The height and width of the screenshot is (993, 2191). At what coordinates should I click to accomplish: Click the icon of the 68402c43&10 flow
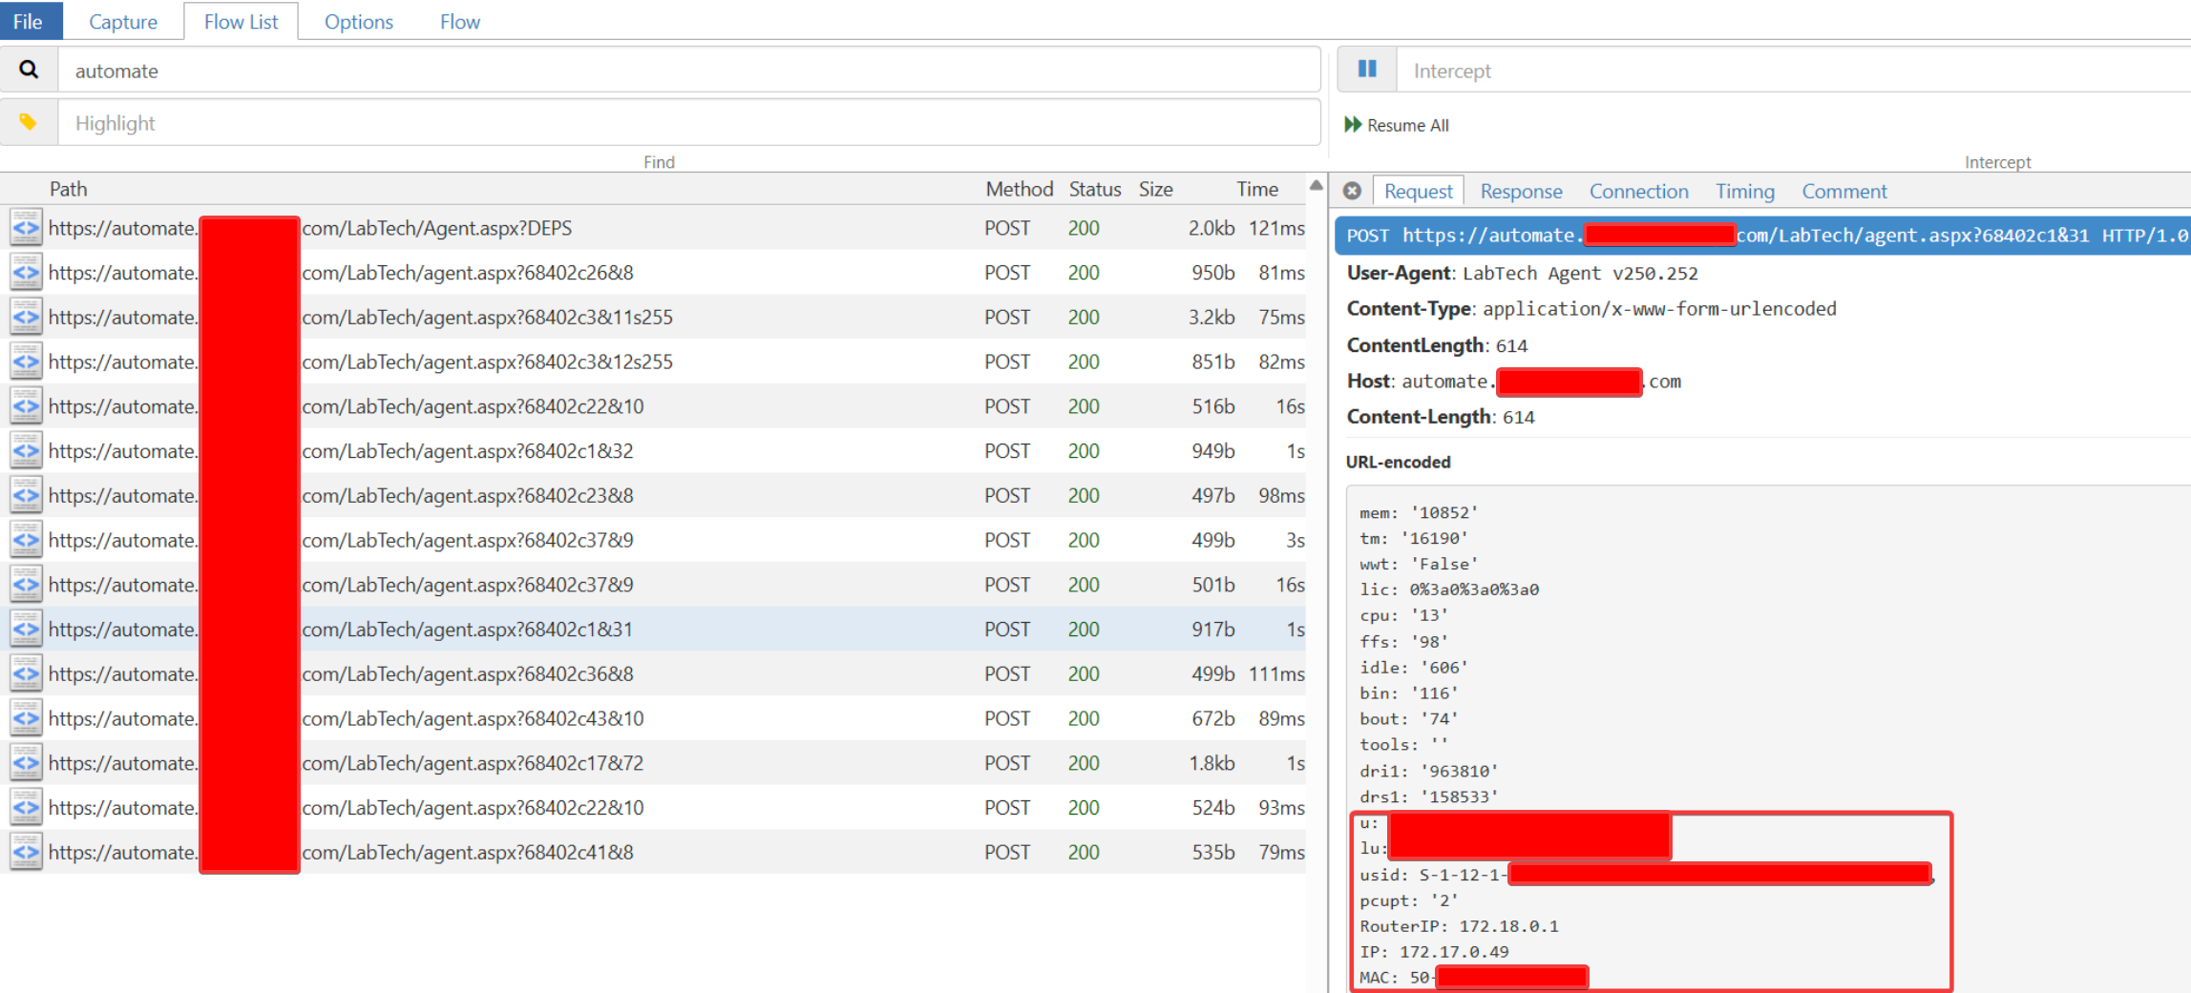tap(26, 718)
